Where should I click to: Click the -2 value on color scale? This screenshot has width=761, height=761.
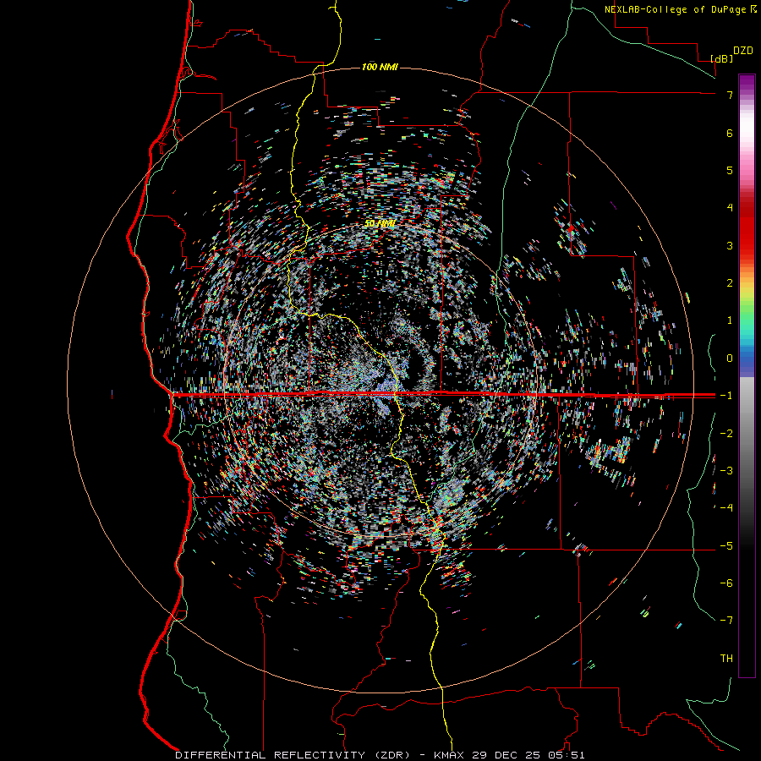(x=726, y=434)
